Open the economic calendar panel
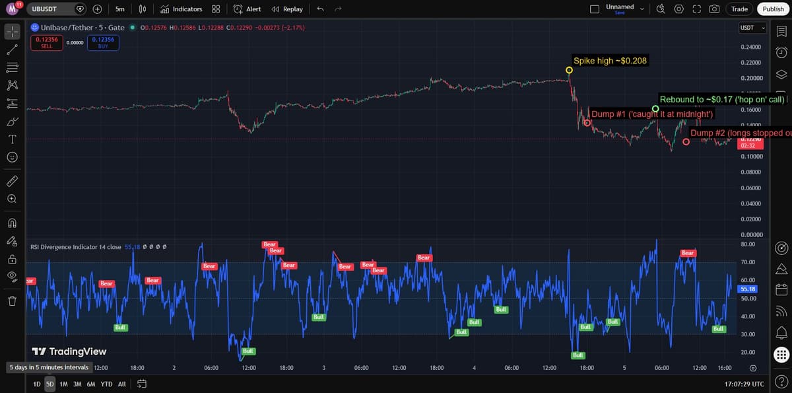 pos(781,290)
